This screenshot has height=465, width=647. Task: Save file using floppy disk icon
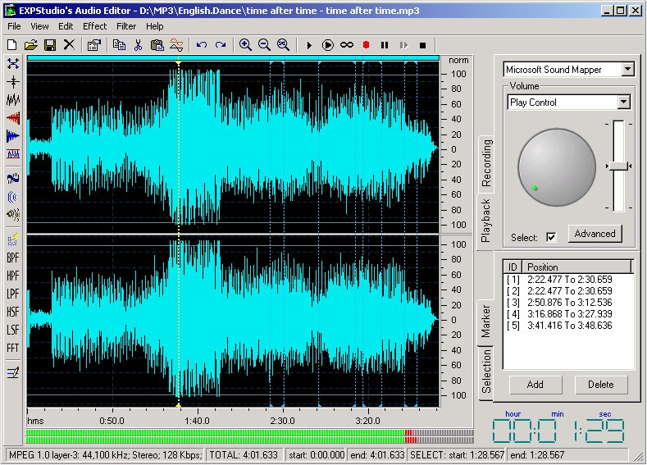pyautogui.click(x=50, y=45)
